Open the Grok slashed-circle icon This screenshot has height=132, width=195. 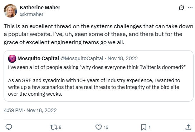click(181, 8)
